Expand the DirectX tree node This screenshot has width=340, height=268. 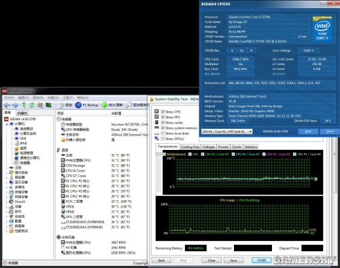(x=7, y=202)
